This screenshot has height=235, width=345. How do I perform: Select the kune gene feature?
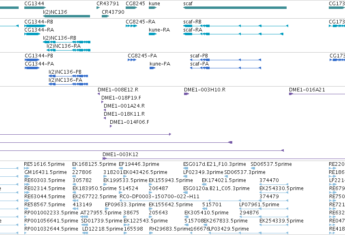tap(152, 8)
